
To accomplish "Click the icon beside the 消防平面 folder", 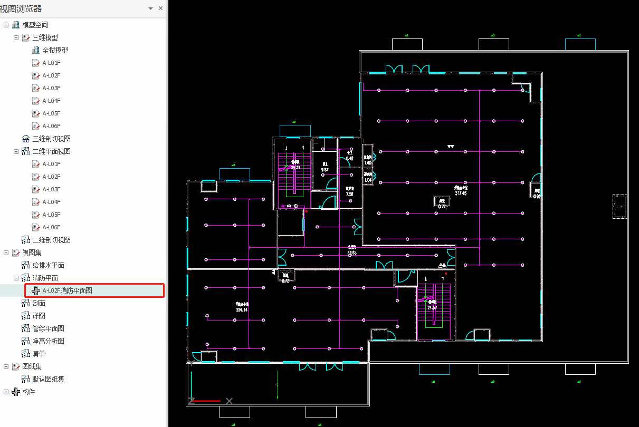I will pos(26,278).
